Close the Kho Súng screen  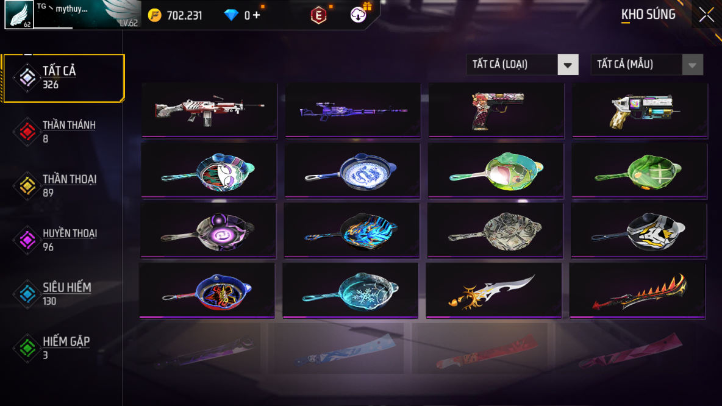[x=706, y=15]
